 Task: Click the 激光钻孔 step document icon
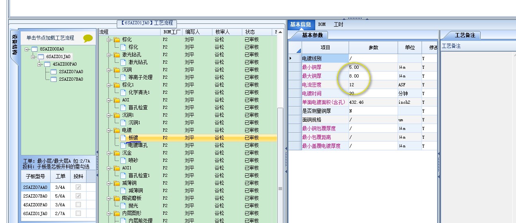(123, 62)
